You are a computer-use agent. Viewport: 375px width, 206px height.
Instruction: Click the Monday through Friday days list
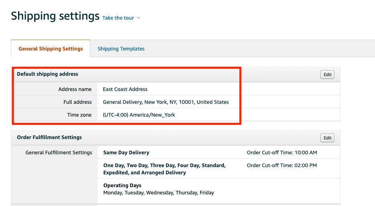tap(158, 193)
